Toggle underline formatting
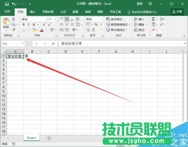Viewport: 188px width, 147px height. [34, 24]
